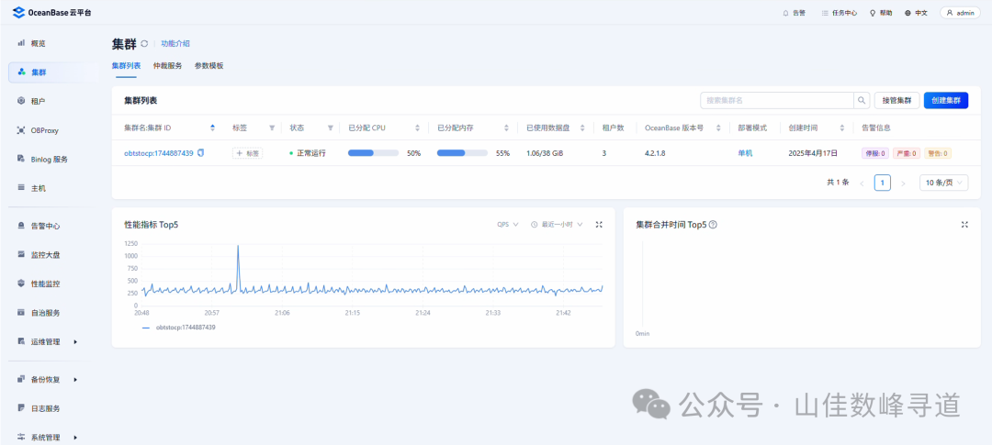Click the memory 55% progress bar

point(462,153)
